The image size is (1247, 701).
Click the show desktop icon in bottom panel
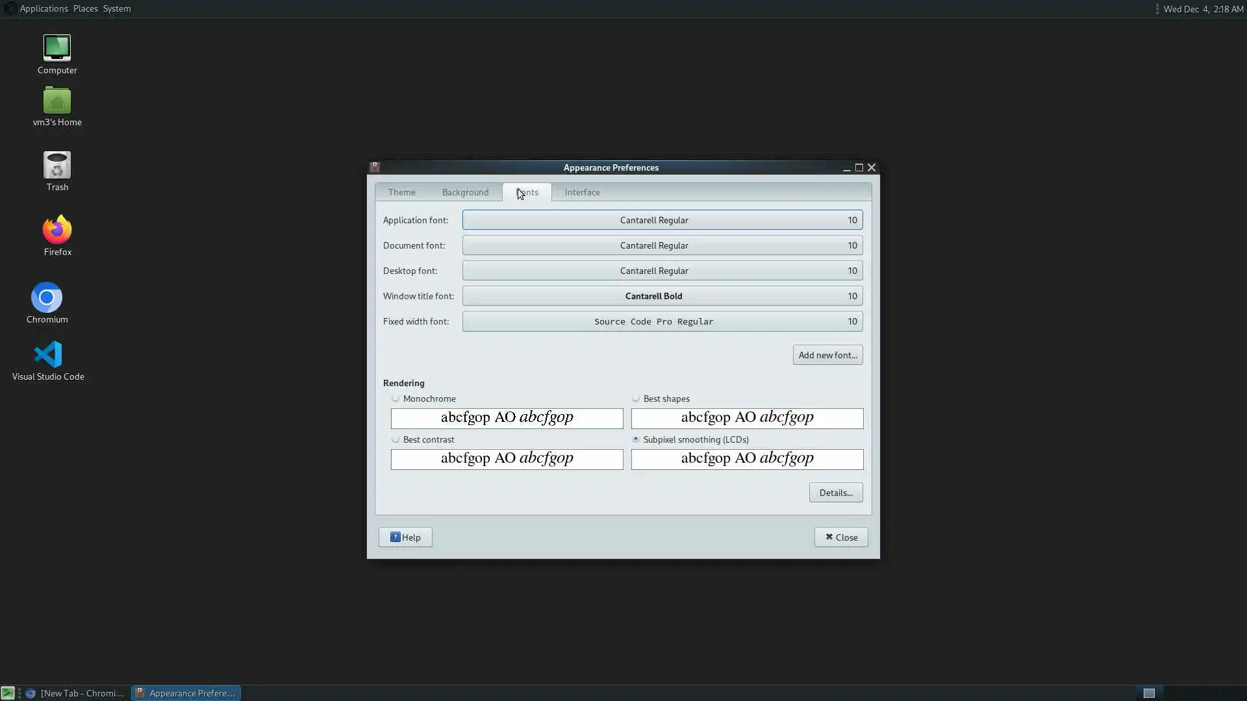point(8,693)
